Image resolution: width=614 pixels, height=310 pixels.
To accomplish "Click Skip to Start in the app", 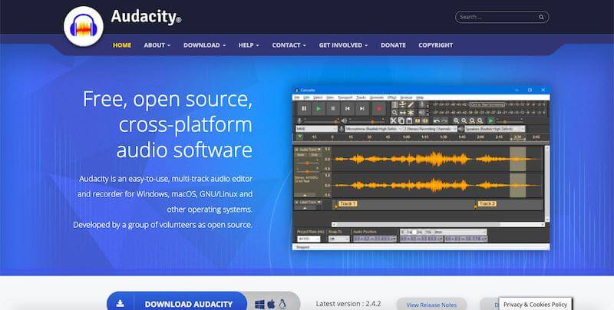I will [348, 108].
